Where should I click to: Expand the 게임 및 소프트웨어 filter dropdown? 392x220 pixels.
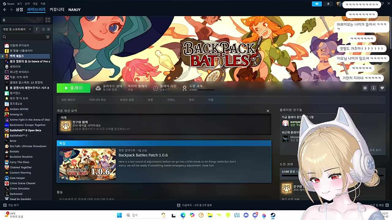(17, 29)
